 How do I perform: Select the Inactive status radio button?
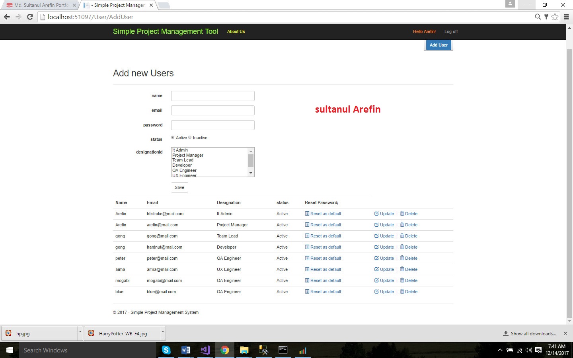(190, 138)
